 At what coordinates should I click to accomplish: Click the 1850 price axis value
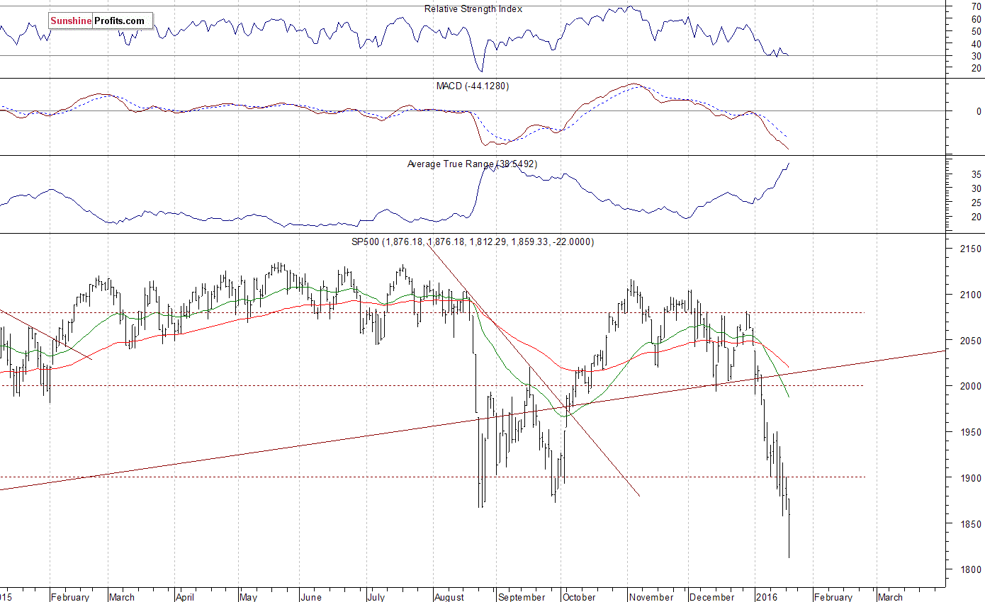coord(970,524)
